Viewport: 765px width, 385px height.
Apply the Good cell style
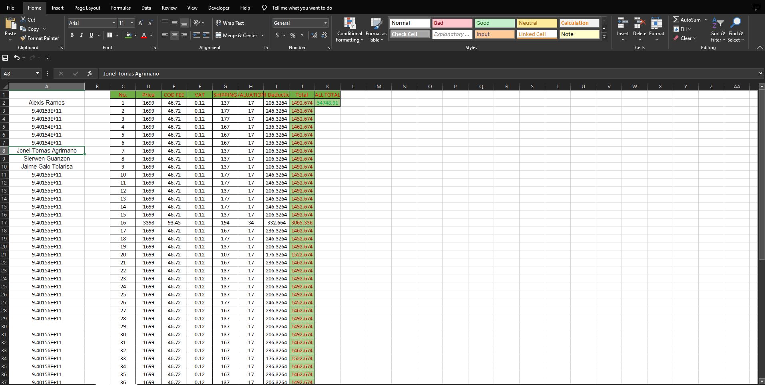pyautogui.click(x=495, y=23)
